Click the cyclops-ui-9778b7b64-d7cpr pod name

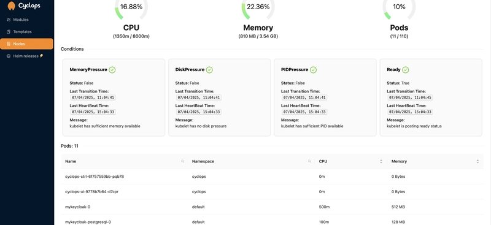(x=91, y=191)
